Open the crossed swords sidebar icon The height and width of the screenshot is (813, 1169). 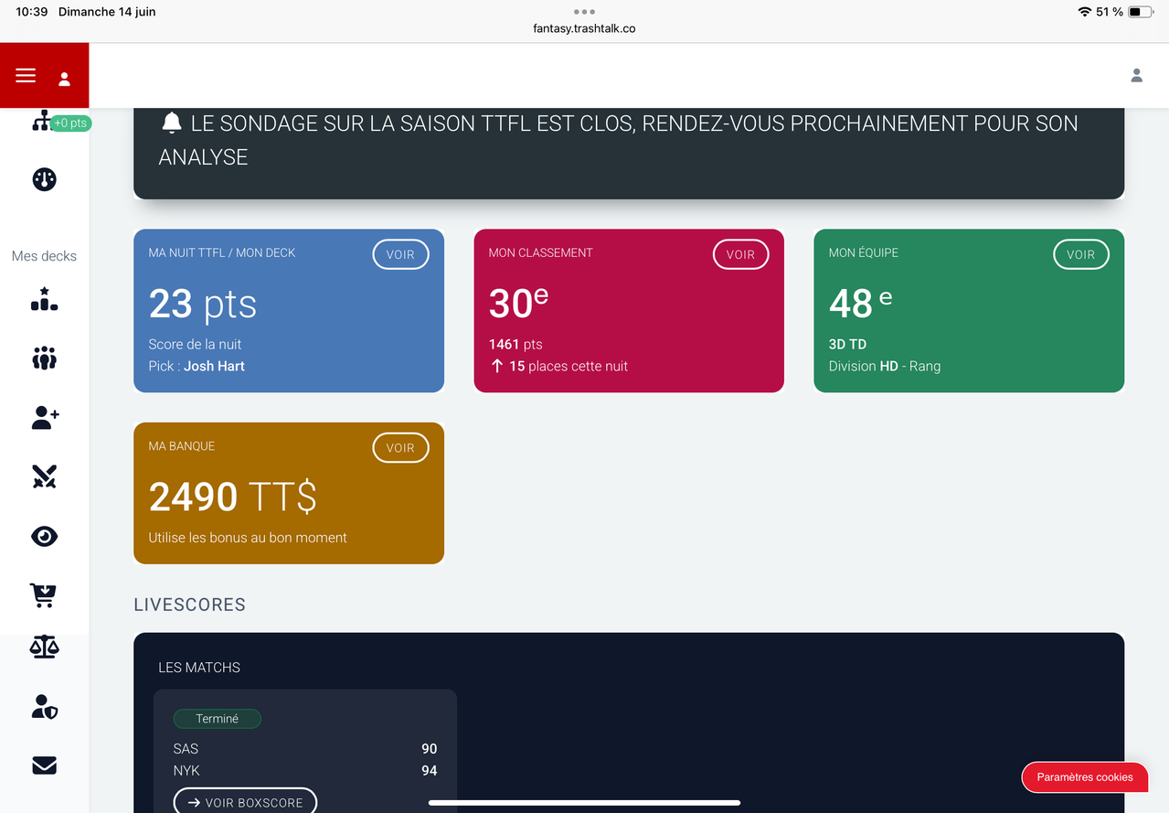[x=44, y=476]
